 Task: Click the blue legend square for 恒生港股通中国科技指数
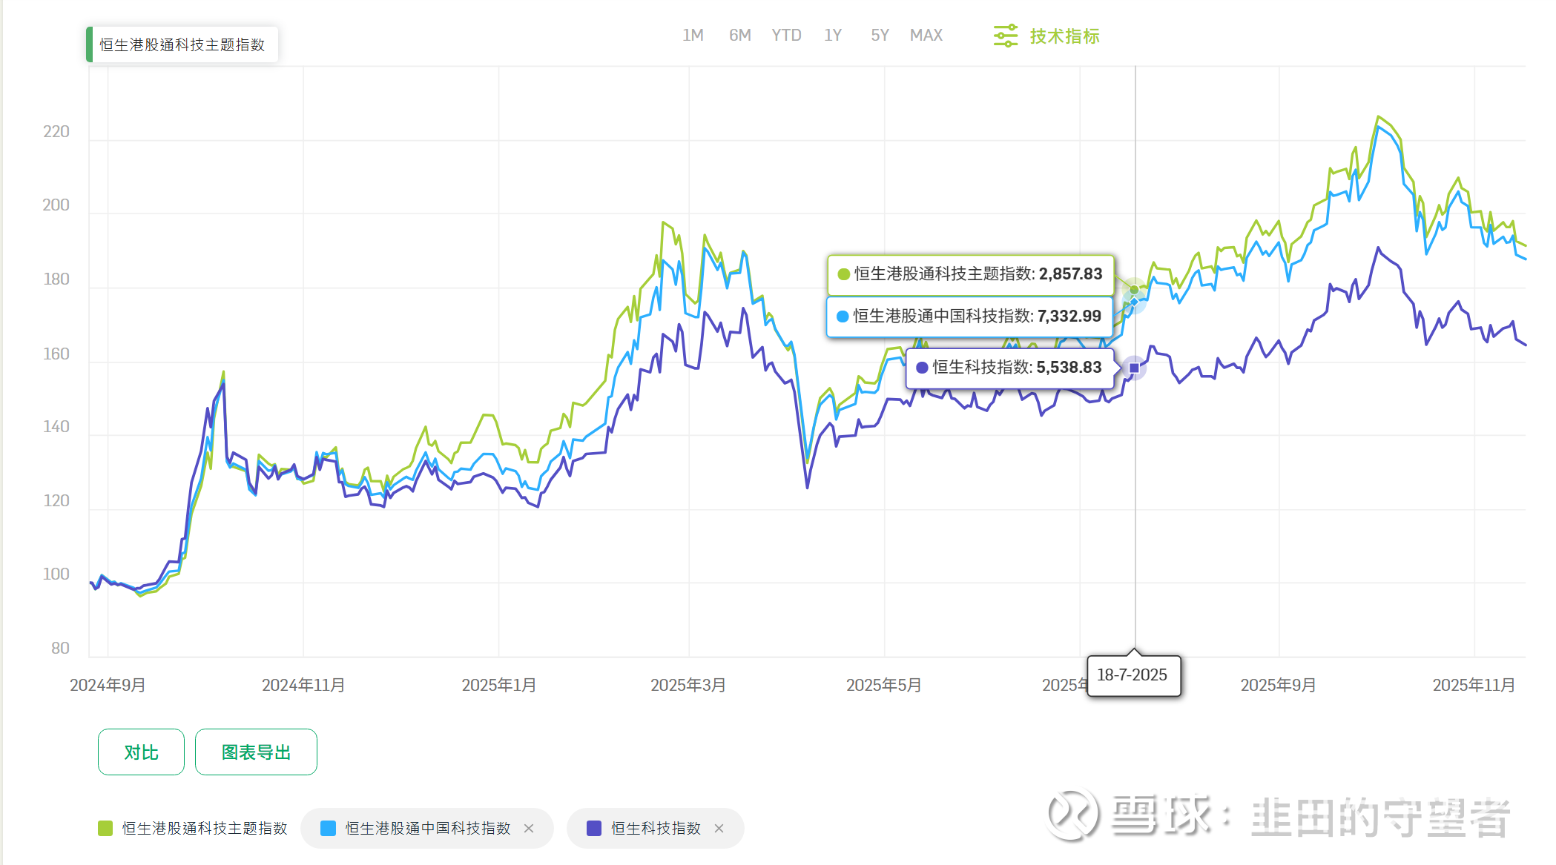pos(328,829)
